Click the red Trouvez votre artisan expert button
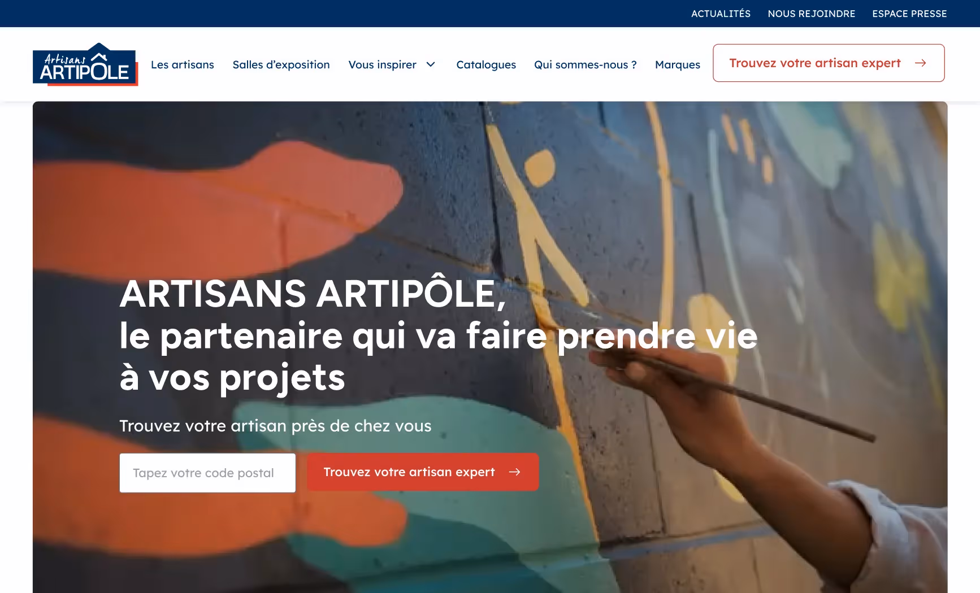 [423, 472]
